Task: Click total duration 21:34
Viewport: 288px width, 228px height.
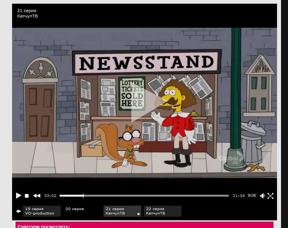Action: point(239,196)
